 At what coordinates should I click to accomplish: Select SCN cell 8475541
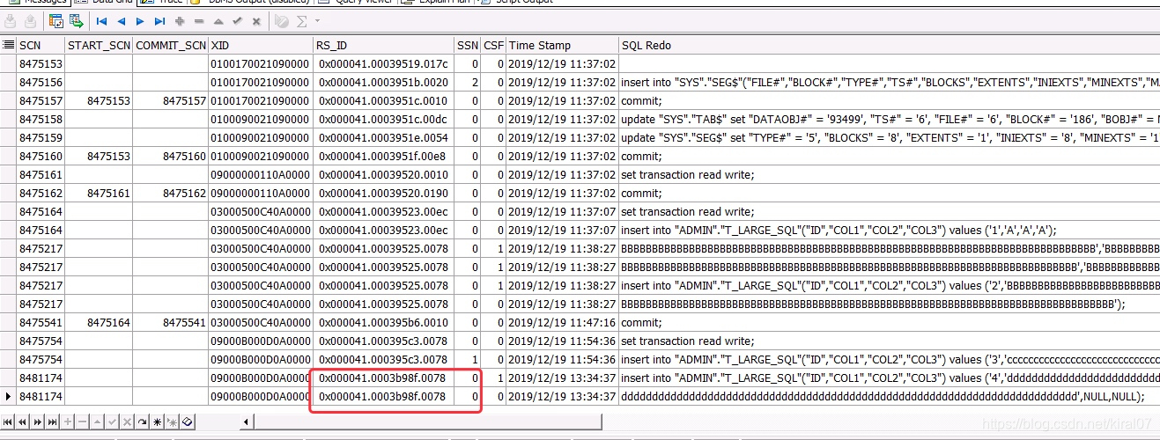[x=41, y=322]
